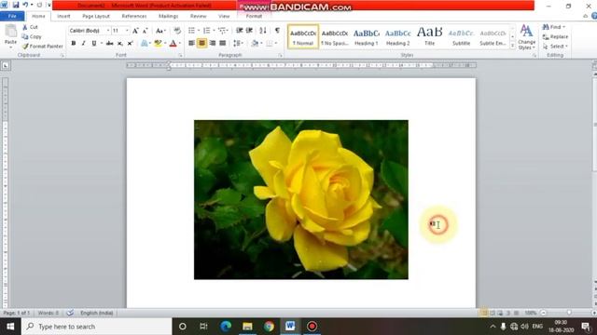Click the Increase Indent icon
The width and height of the screenshot is (597, 335).
click(249, 31)
